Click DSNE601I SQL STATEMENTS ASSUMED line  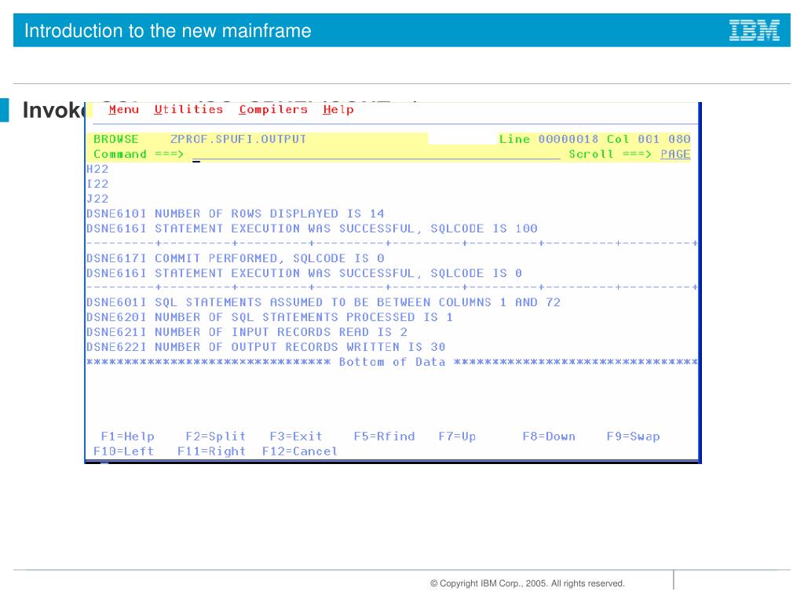coord(323,302)
